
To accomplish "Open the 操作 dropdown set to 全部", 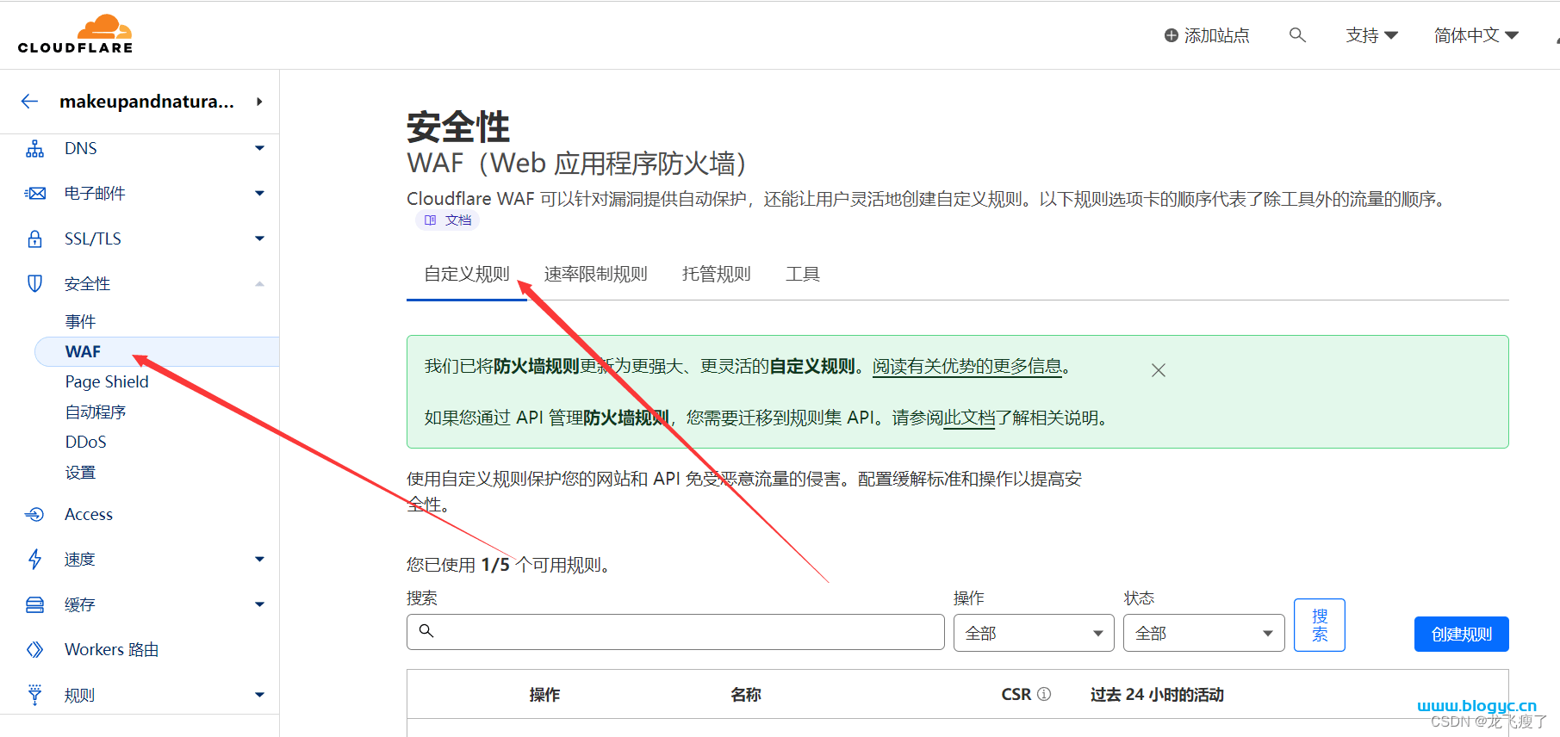I will point(1034,633).
